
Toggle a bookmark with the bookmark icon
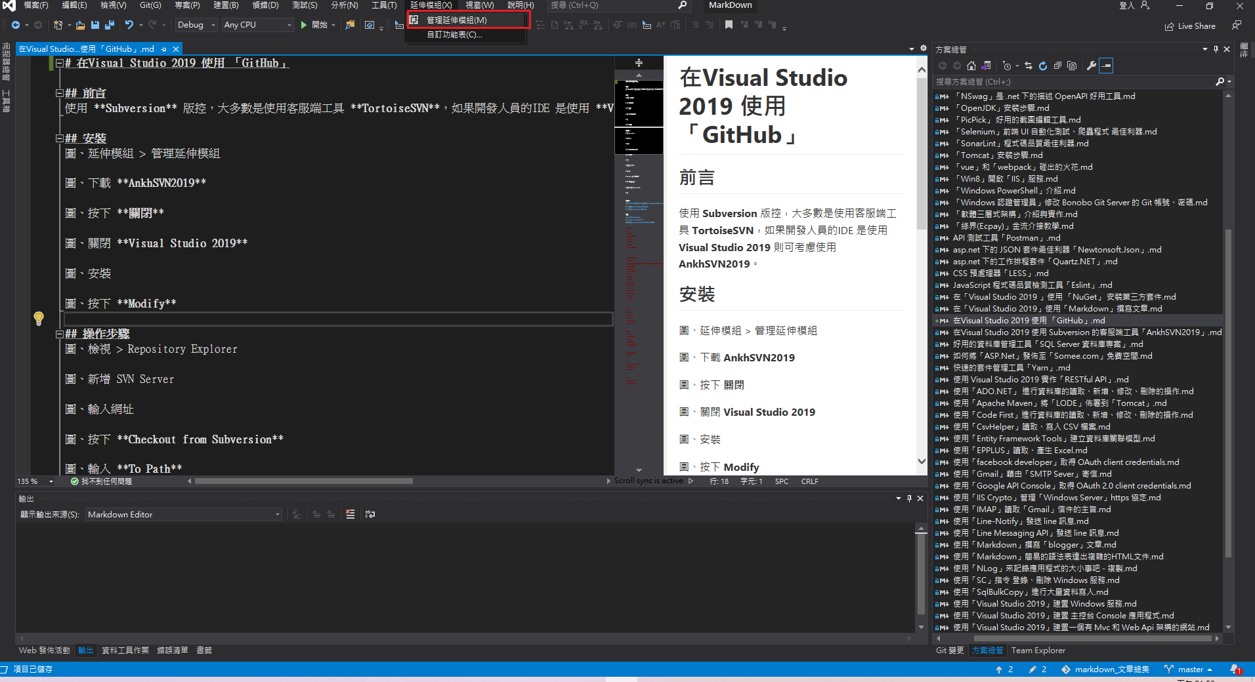pyautogui.click(x=729, y=25)
